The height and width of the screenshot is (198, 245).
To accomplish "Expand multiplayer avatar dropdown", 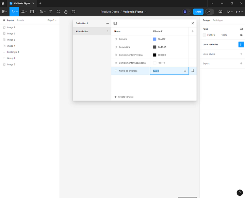I will [190, 12].
